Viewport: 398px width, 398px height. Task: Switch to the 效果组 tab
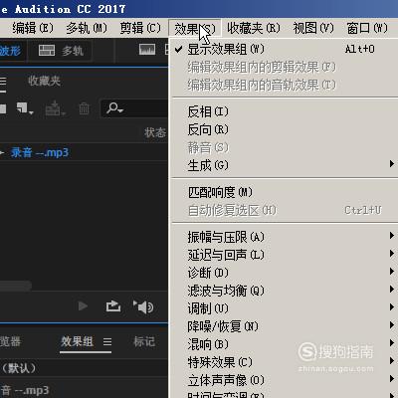(77, 341)
